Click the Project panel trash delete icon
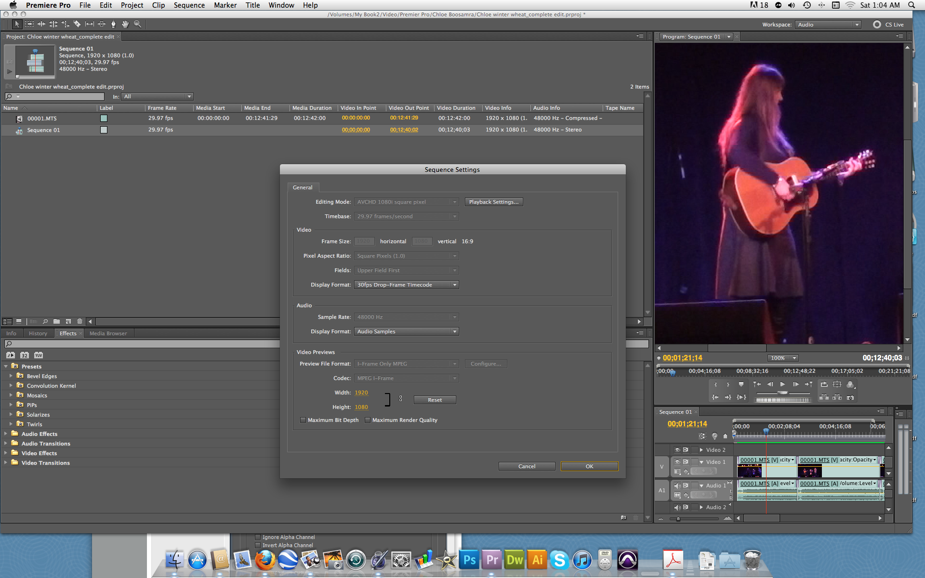The height and width of the screenshot is (578, 925). tap(80, 321)
